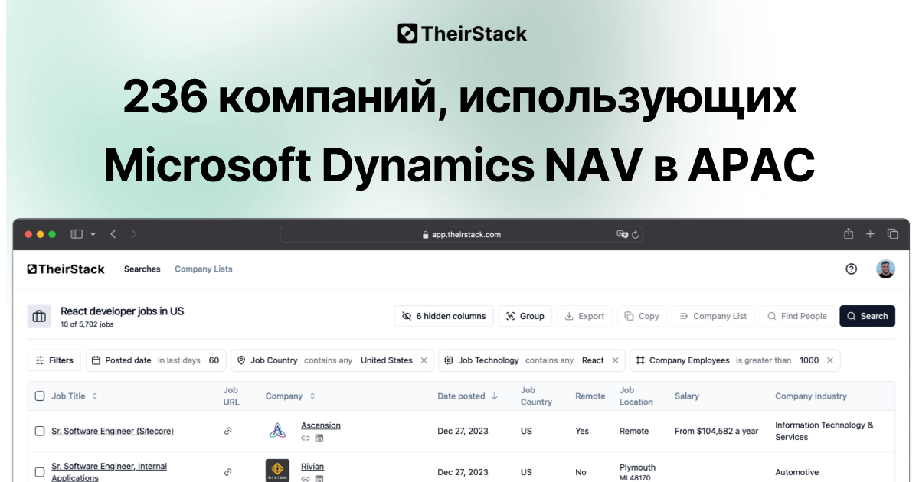919x482 pixels.
Task: Open job URL link icon in Rivian row
Action: pyautogui.click(x=227, y=472)
